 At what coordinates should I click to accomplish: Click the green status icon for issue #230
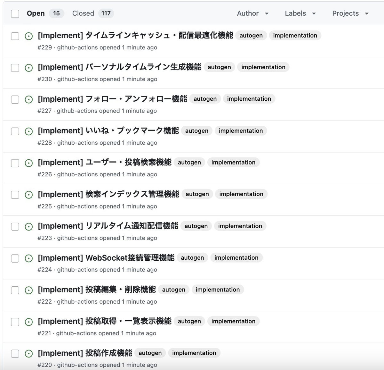click(28, 67)
